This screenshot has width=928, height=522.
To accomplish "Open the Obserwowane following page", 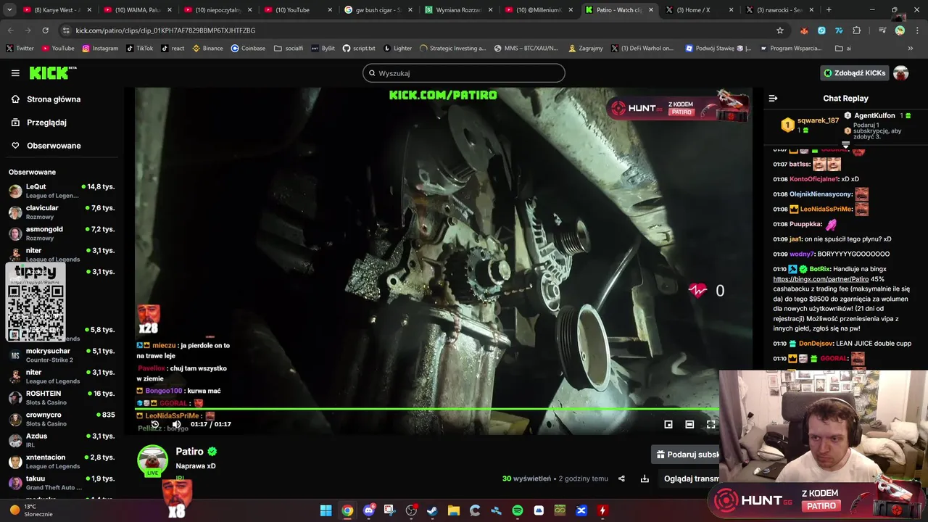I will (x=54, y=146).
